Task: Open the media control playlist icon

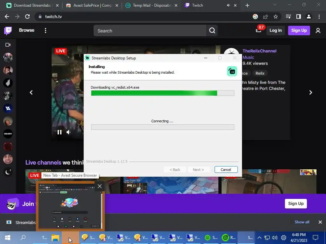Action: pos(288,17)
